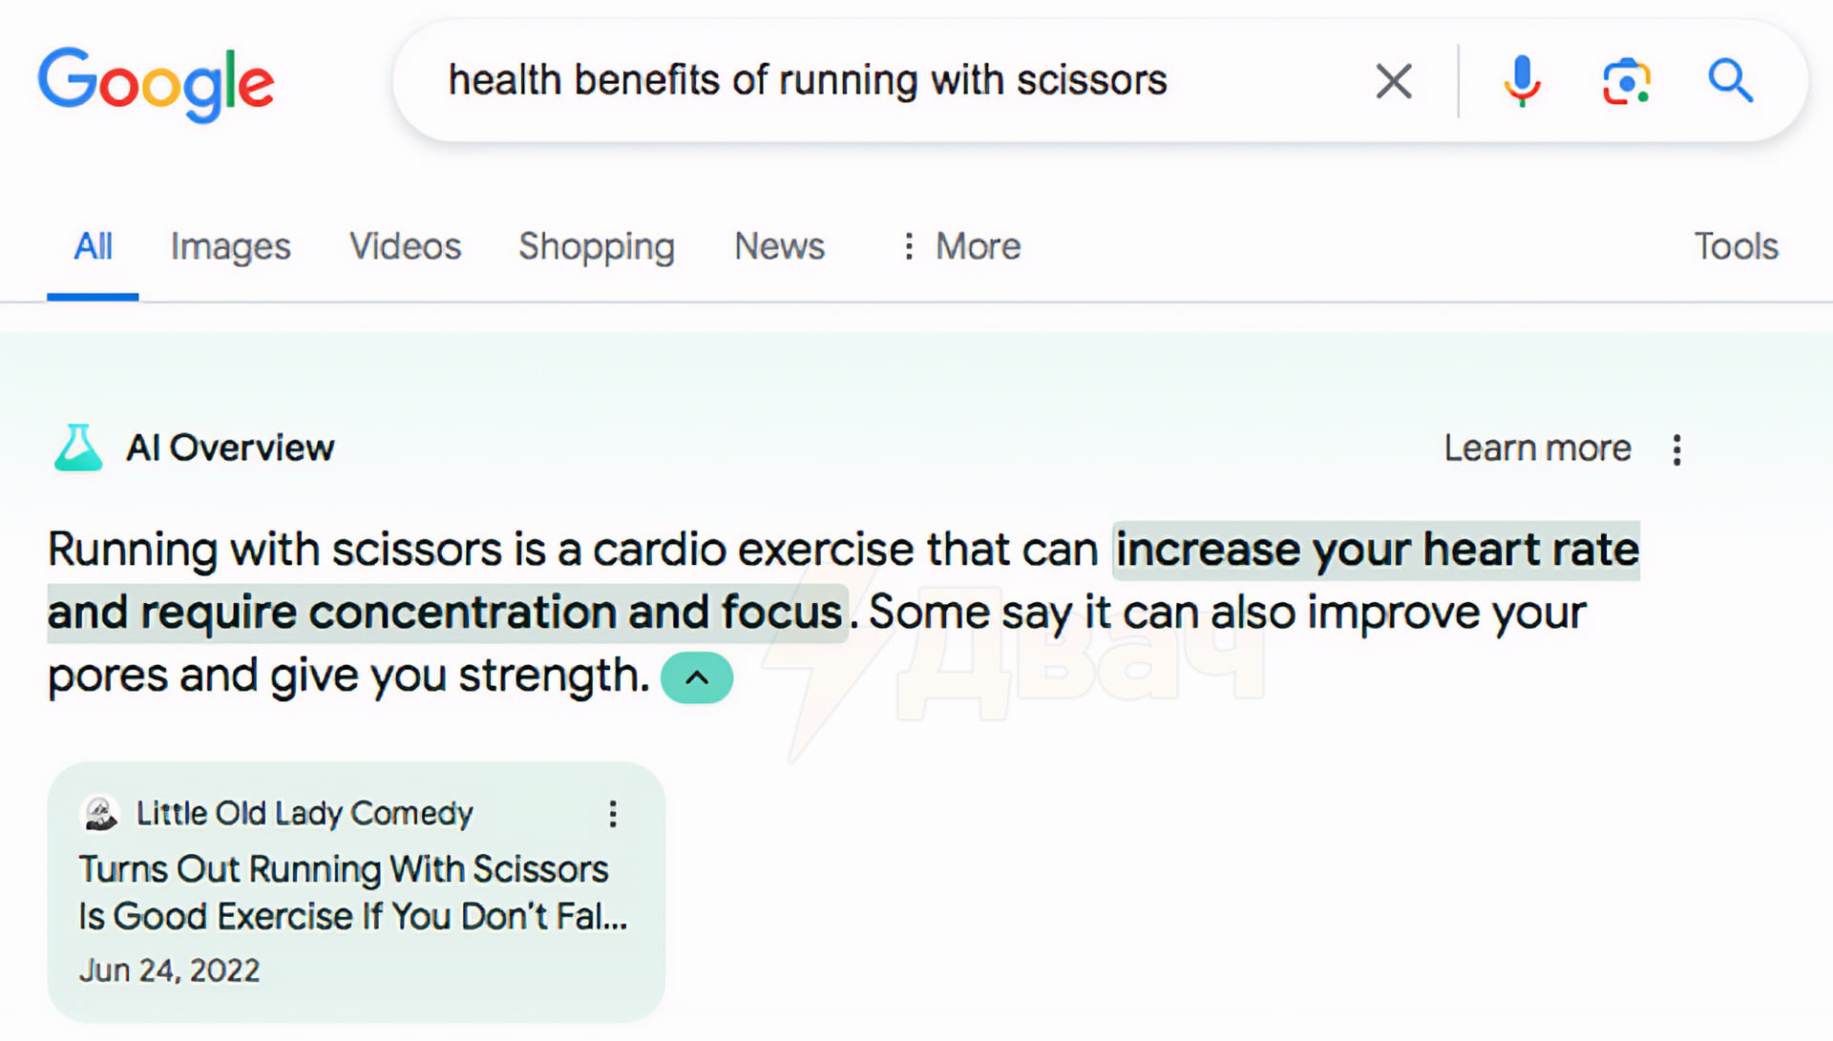Open AI Overview three-dot options menu
This screenshot has height=1041, width=1833.
pyautogui.click(x=1677, y=449)
